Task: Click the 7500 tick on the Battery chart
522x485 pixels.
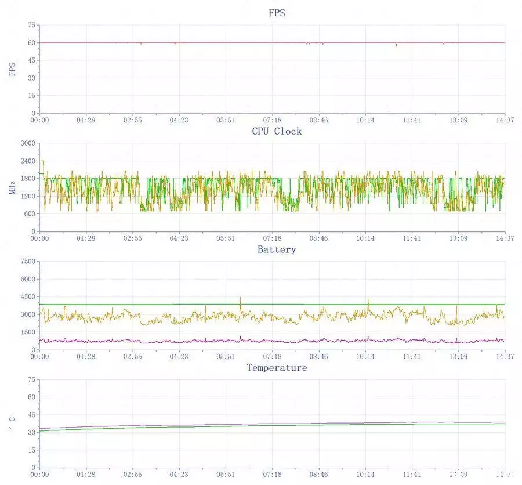Action: point(28,262)
